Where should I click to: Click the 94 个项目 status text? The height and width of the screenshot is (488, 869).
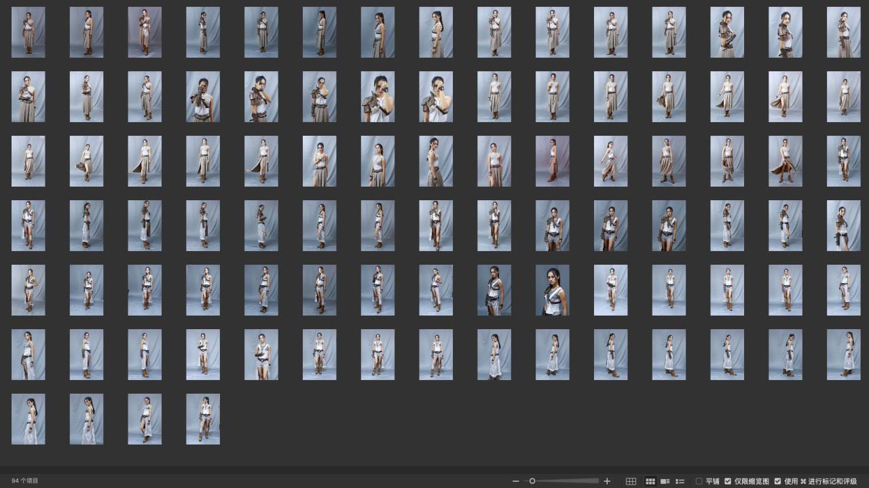pos(25,481)
